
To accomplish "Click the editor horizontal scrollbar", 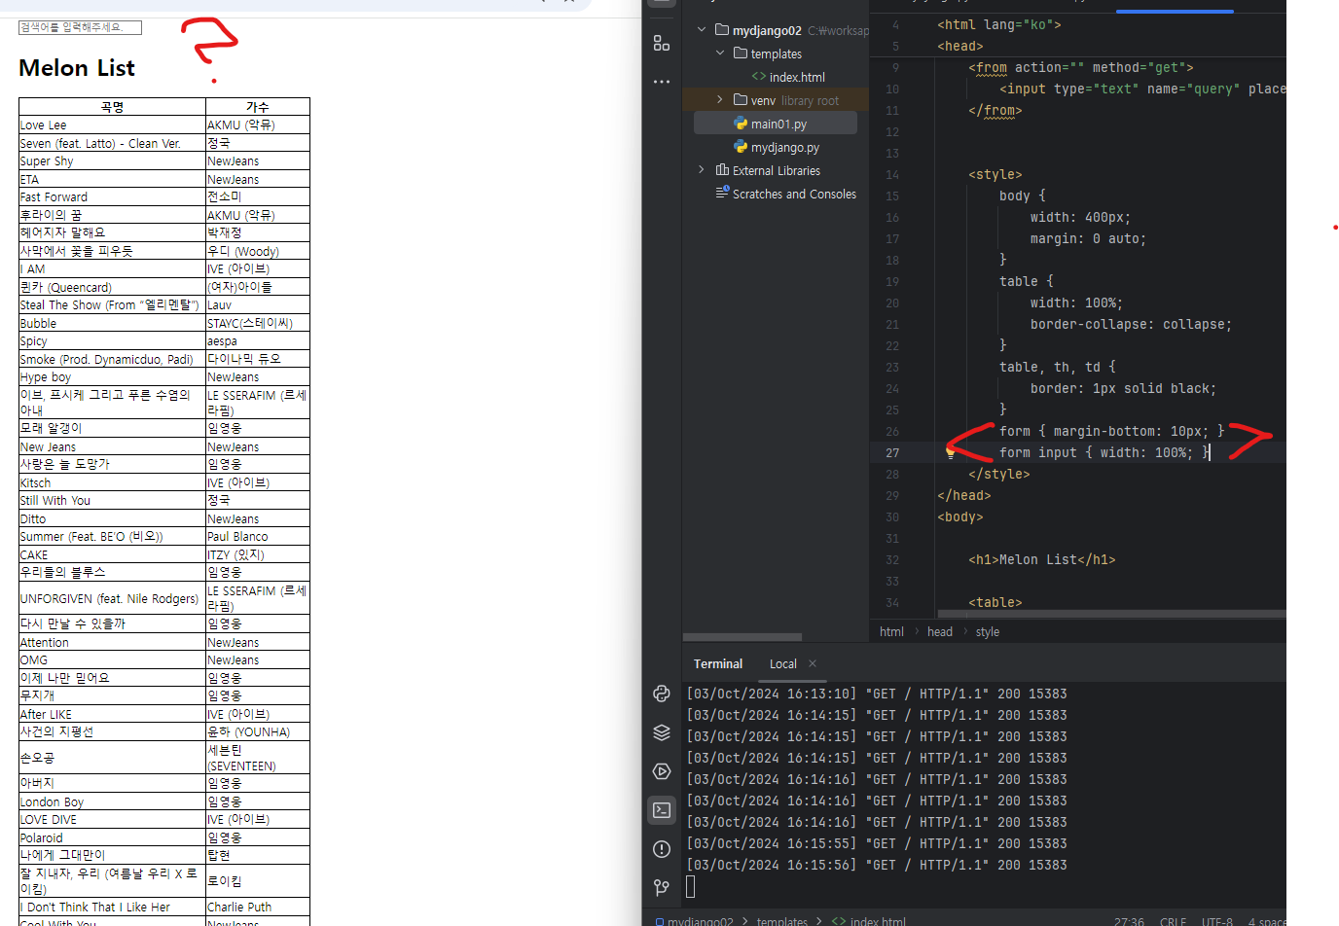I will coord(1111,614).
